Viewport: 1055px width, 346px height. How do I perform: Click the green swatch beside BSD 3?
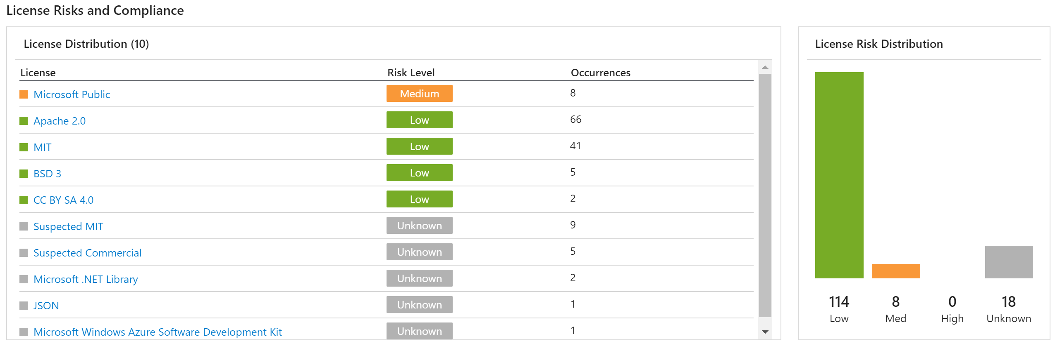tap(24, 174)
